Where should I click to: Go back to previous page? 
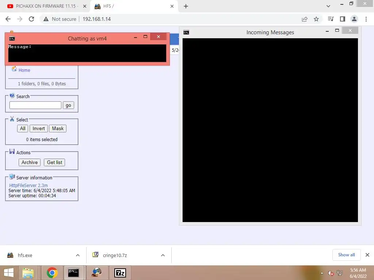coord(8,19)
